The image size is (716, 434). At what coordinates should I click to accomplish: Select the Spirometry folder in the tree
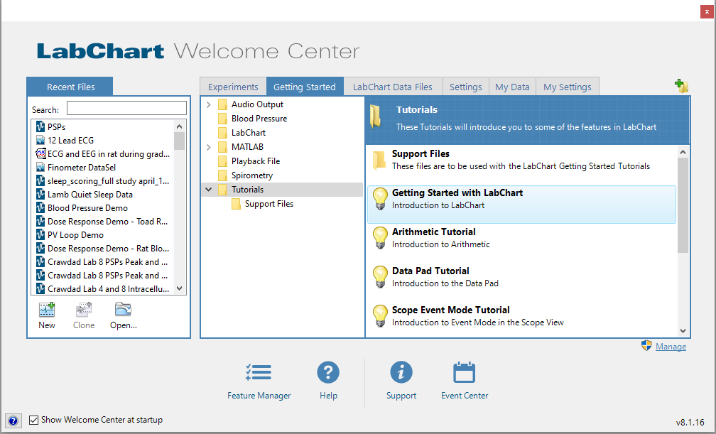pyautogui.click(x=251, y=175)
